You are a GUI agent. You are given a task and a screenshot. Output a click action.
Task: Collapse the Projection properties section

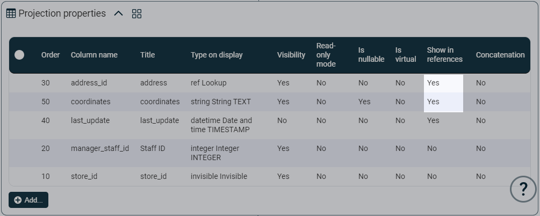(x=119, y=14)
